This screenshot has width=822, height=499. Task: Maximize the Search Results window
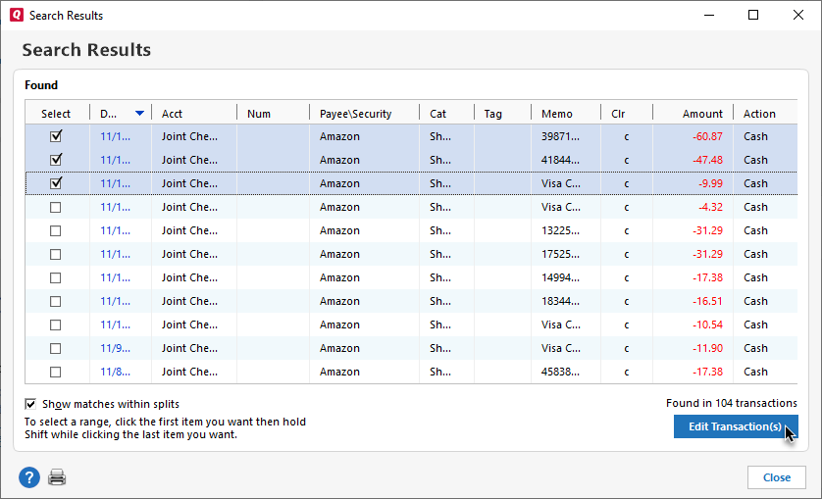(x=753, y=15)
